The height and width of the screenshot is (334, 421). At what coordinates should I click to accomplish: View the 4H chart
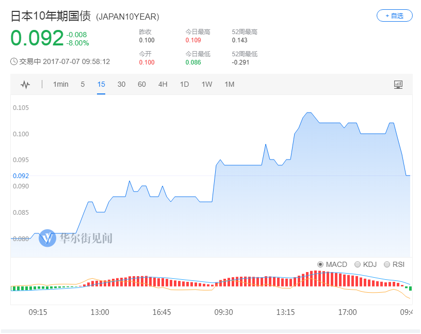click(x=163, y=84)
